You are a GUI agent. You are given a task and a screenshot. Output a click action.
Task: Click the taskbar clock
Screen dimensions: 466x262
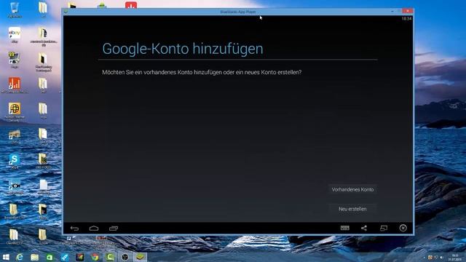tap(454, 257)
